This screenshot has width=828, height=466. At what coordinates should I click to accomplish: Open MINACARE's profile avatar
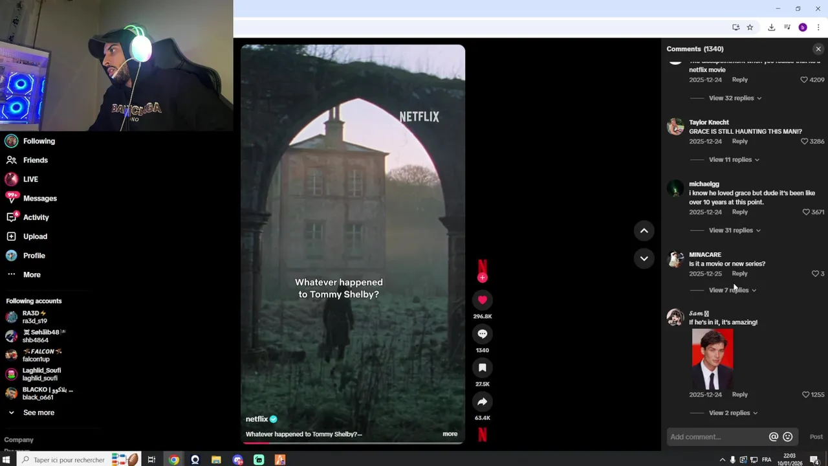pos(675,260)
